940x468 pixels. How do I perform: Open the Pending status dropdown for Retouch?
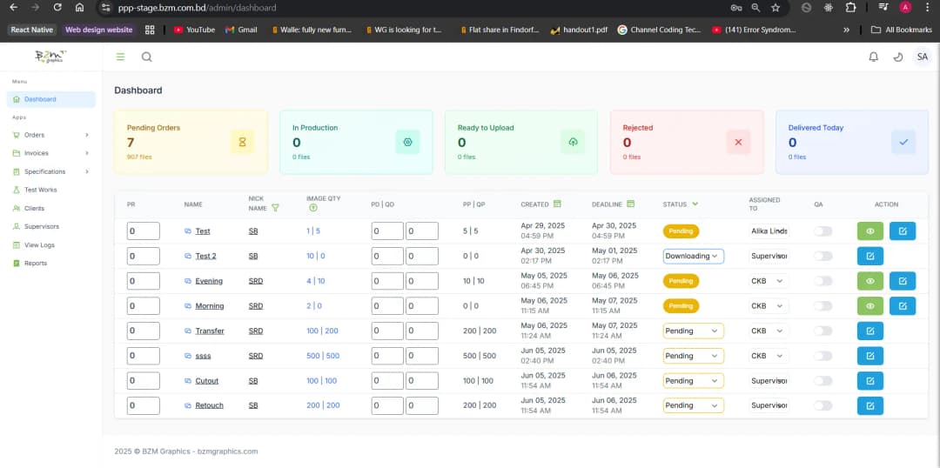pyautogui.click(x=693, y=405)
